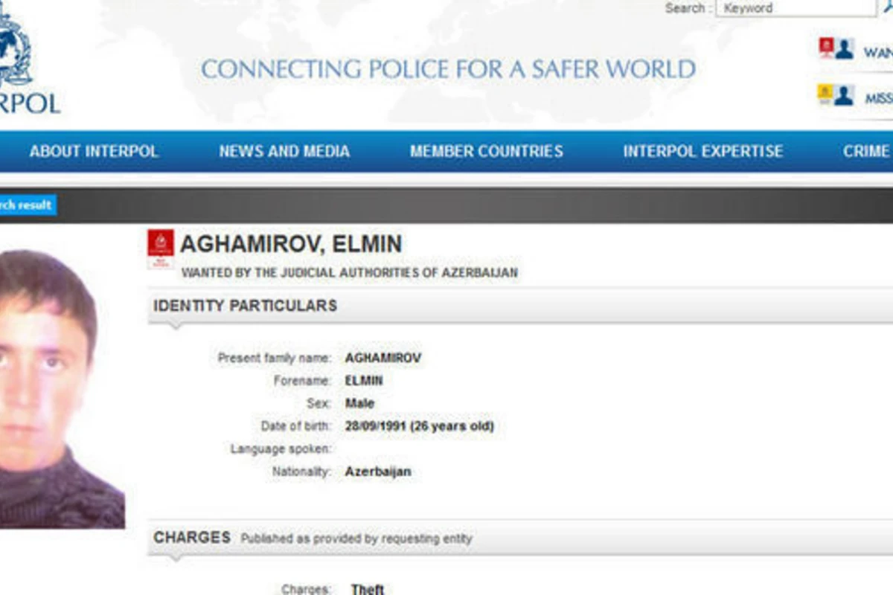Open the About Interpol menu
Image resolution: width=893 pixels, height=595 pixels.
[x=94, y=151]
